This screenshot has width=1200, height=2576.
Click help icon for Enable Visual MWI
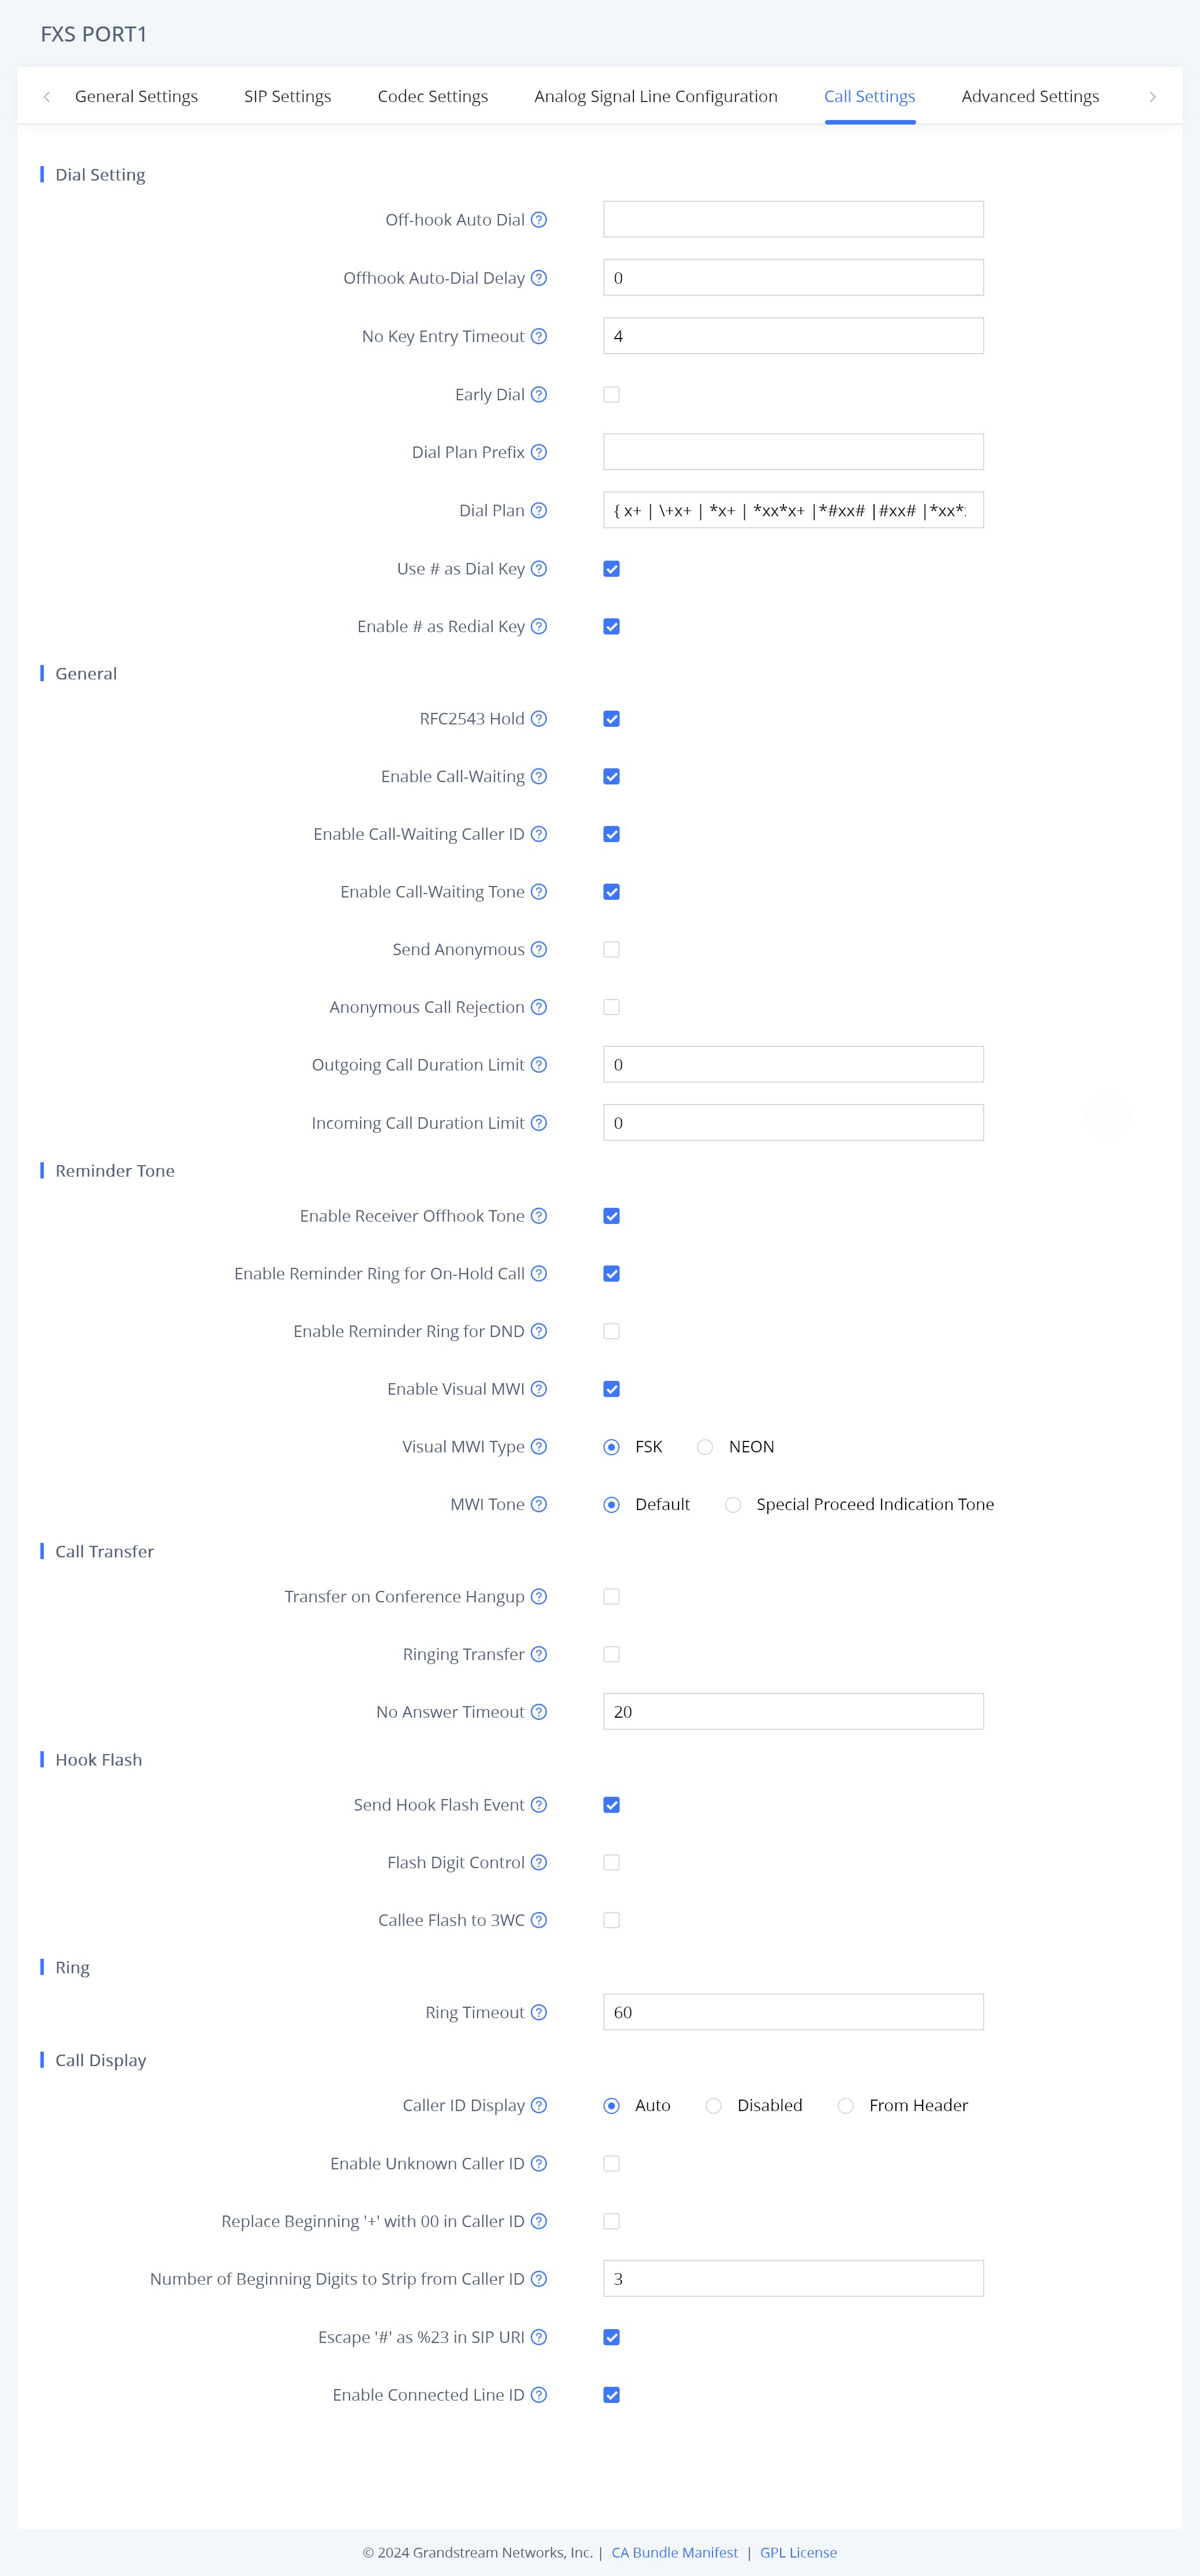click(539, 1389)
